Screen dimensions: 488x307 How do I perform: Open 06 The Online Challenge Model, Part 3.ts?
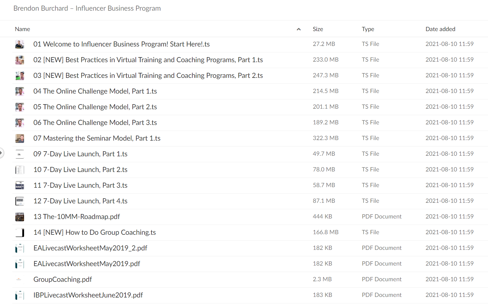pyautogui.click(x=95, y=123)
